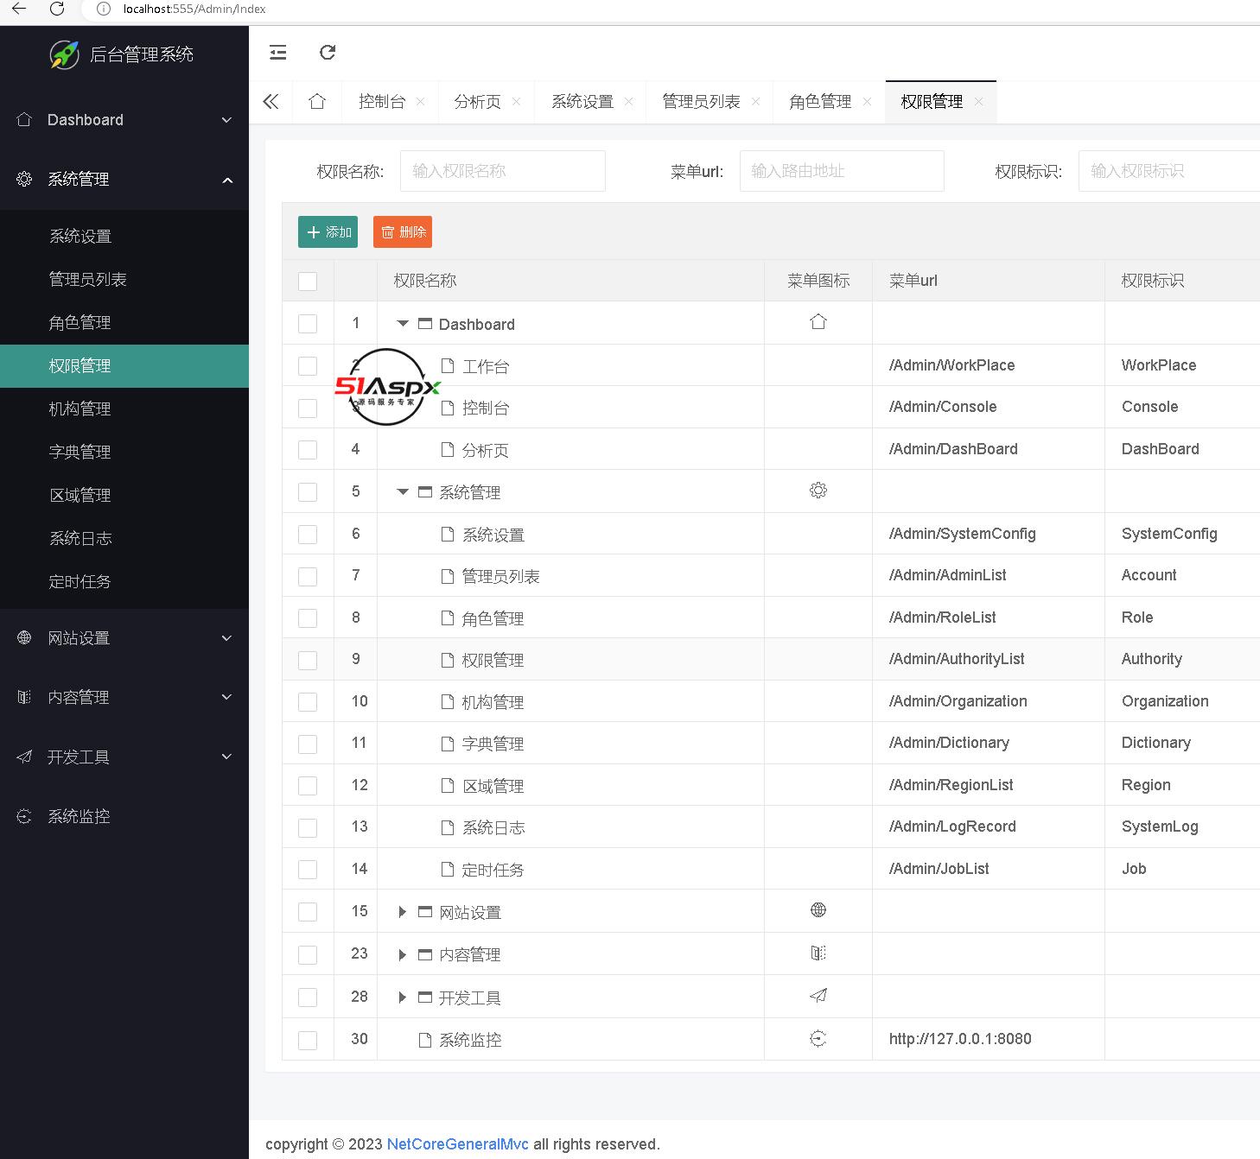This screenshot has width=1260, height=1159.
Task: Close the 控制台 tab
Action: pyautogui.click(x=421, y=102)
